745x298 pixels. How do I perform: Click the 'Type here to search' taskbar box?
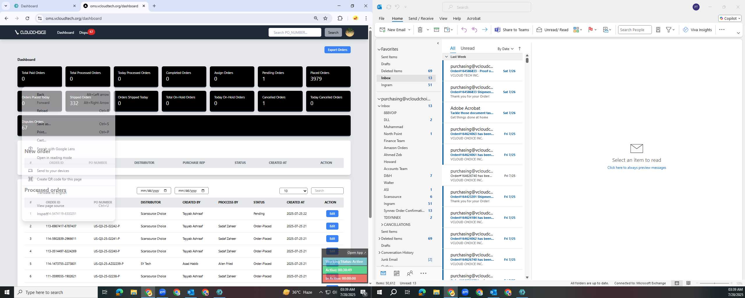(x=56, y=292)
